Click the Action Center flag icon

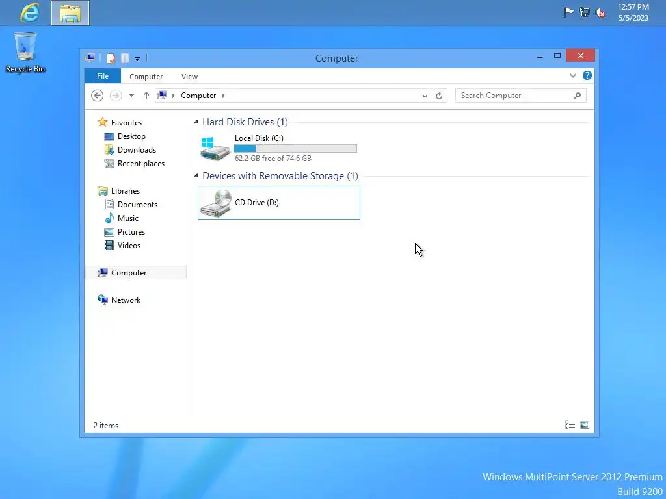[x=568, y=12]
